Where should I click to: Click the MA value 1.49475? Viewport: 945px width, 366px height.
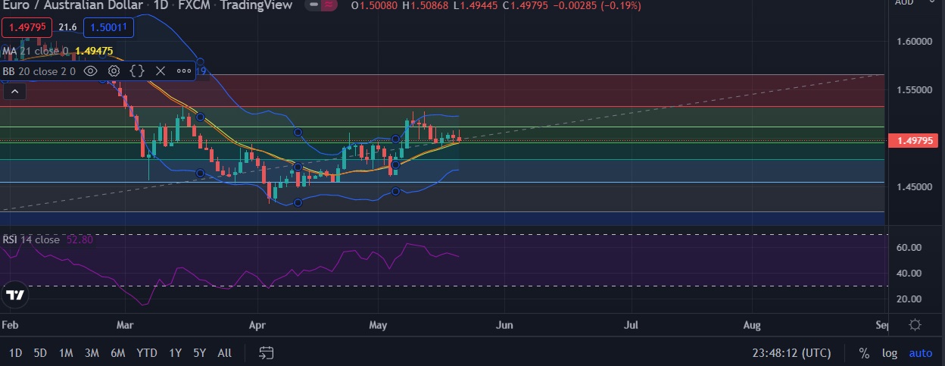(94, 52)
